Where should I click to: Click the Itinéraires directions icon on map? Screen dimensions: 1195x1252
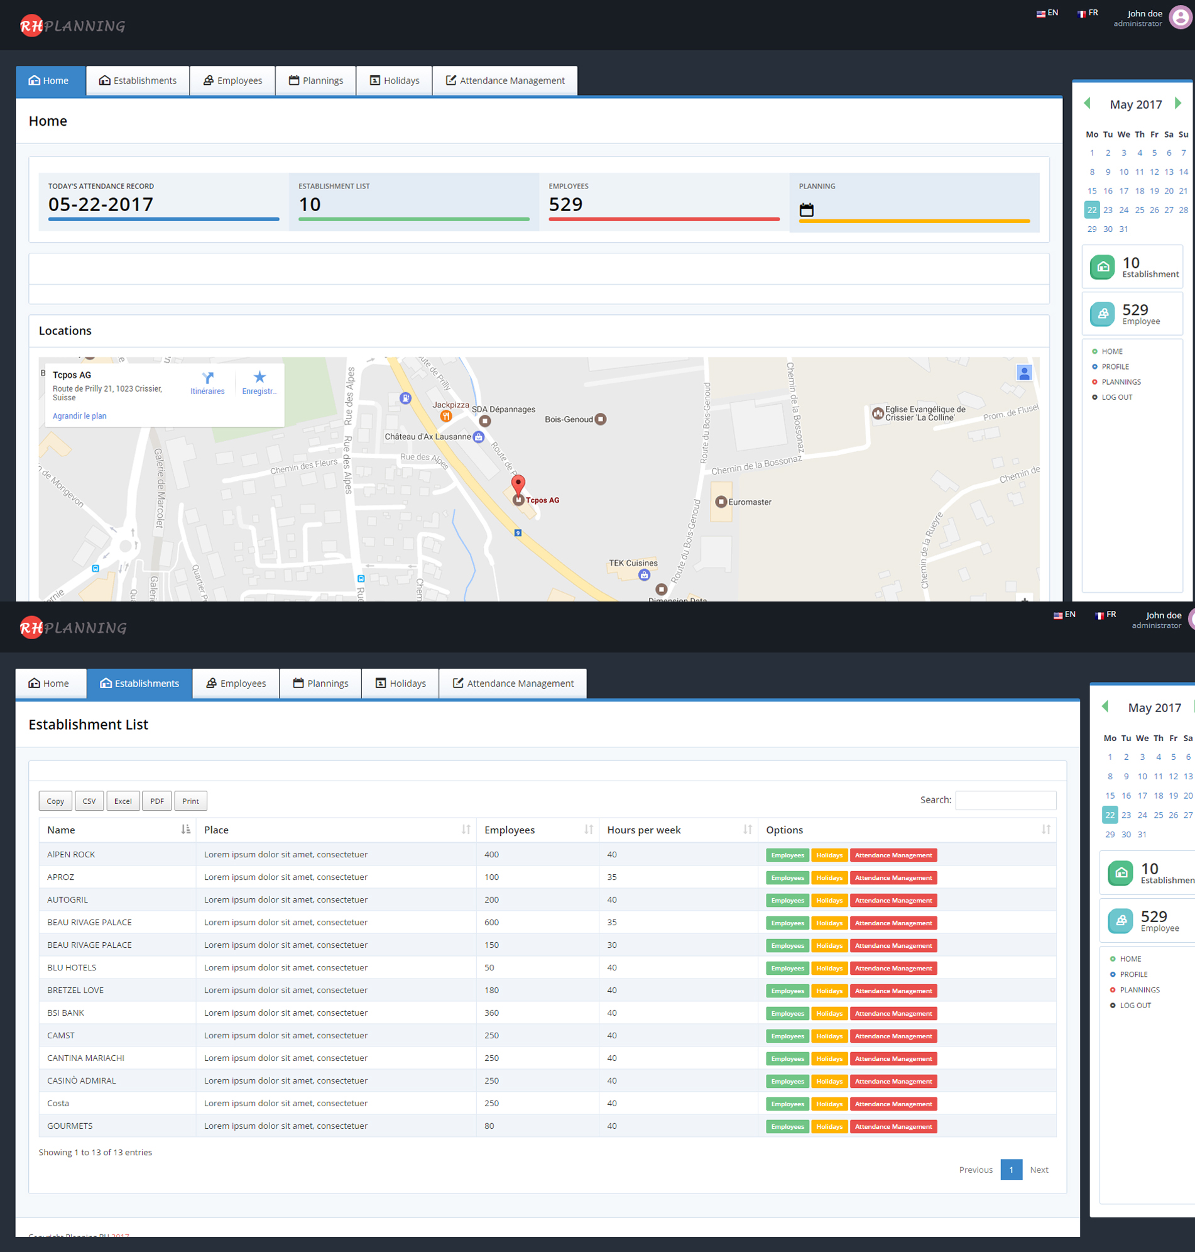click(207, 378)
